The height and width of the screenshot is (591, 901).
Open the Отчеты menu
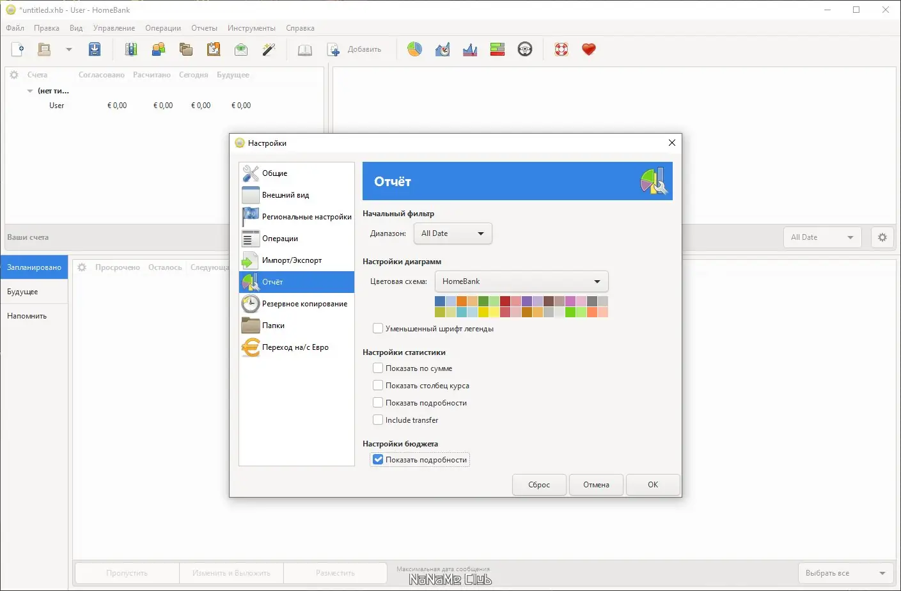204,28
